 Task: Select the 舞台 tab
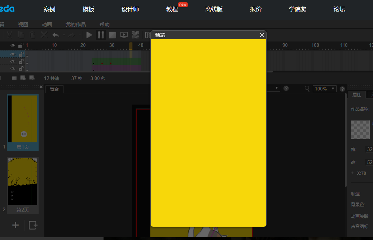tap(54, 89)
